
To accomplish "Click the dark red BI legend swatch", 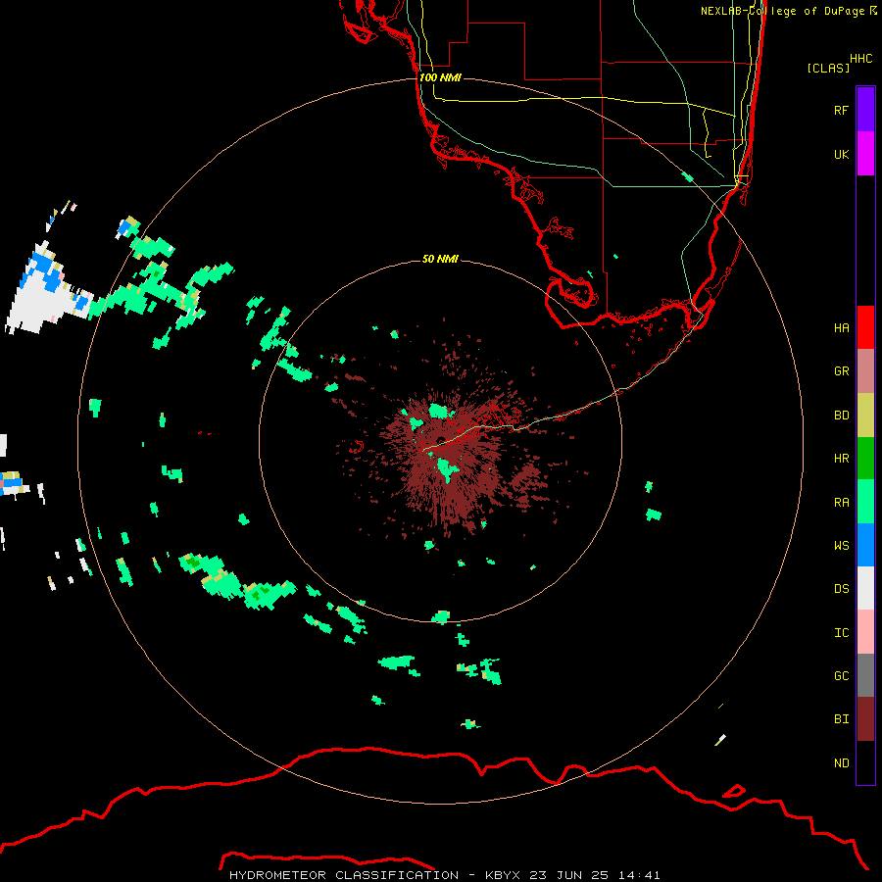I will tap(865, 719).
